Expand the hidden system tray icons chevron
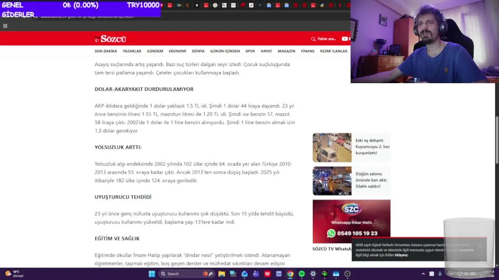 423,274
